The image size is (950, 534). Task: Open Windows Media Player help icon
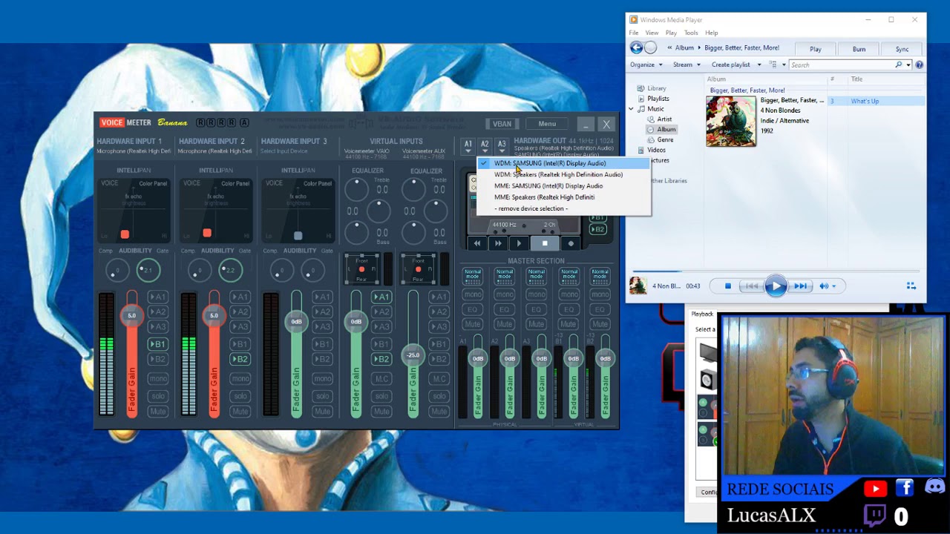(919, 65)
